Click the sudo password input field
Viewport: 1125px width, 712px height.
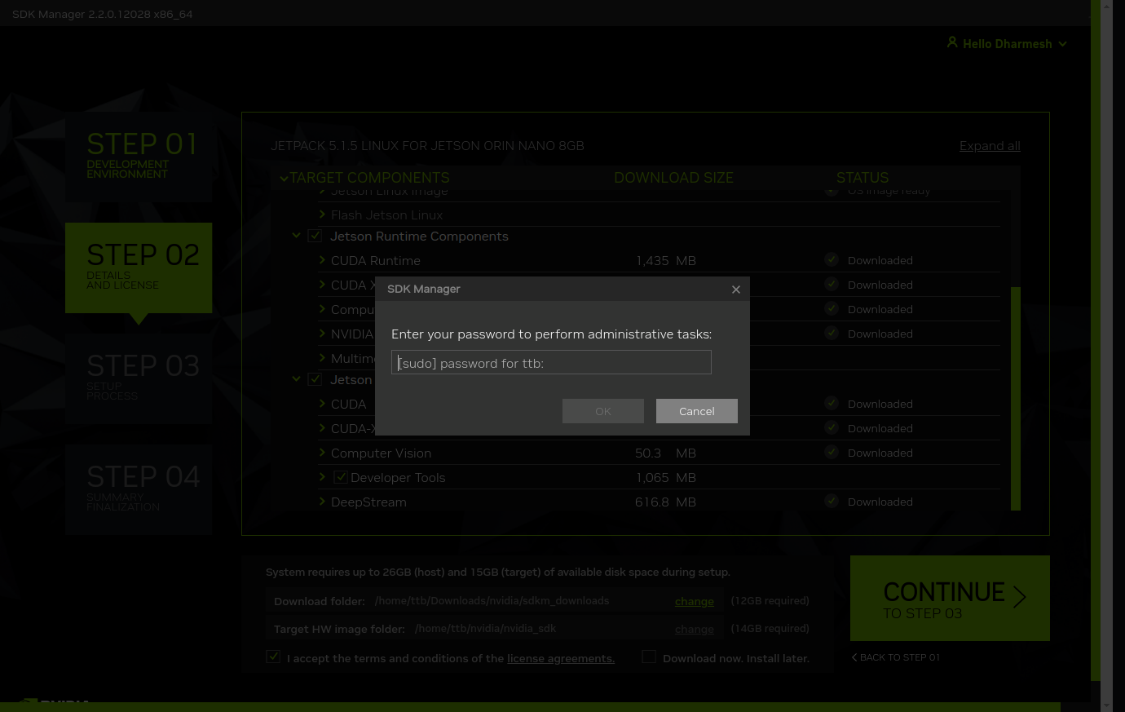[551, 363]
